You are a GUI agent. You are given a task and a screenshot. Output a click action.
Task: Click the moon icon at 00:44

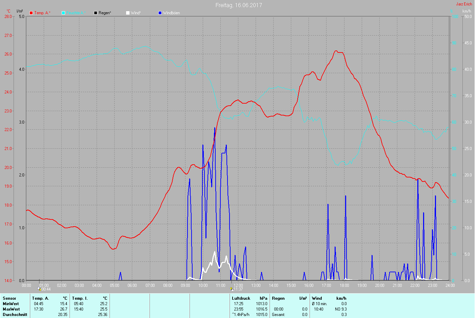[39, 289]
